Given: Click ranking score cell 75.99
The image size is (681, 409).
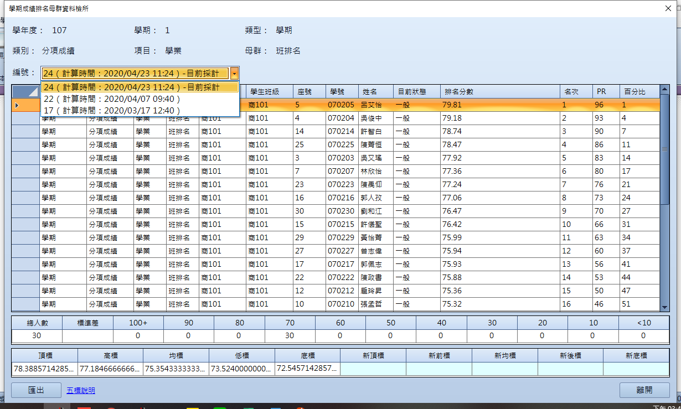Looking at the screenshot, I should tap(500, 237).
